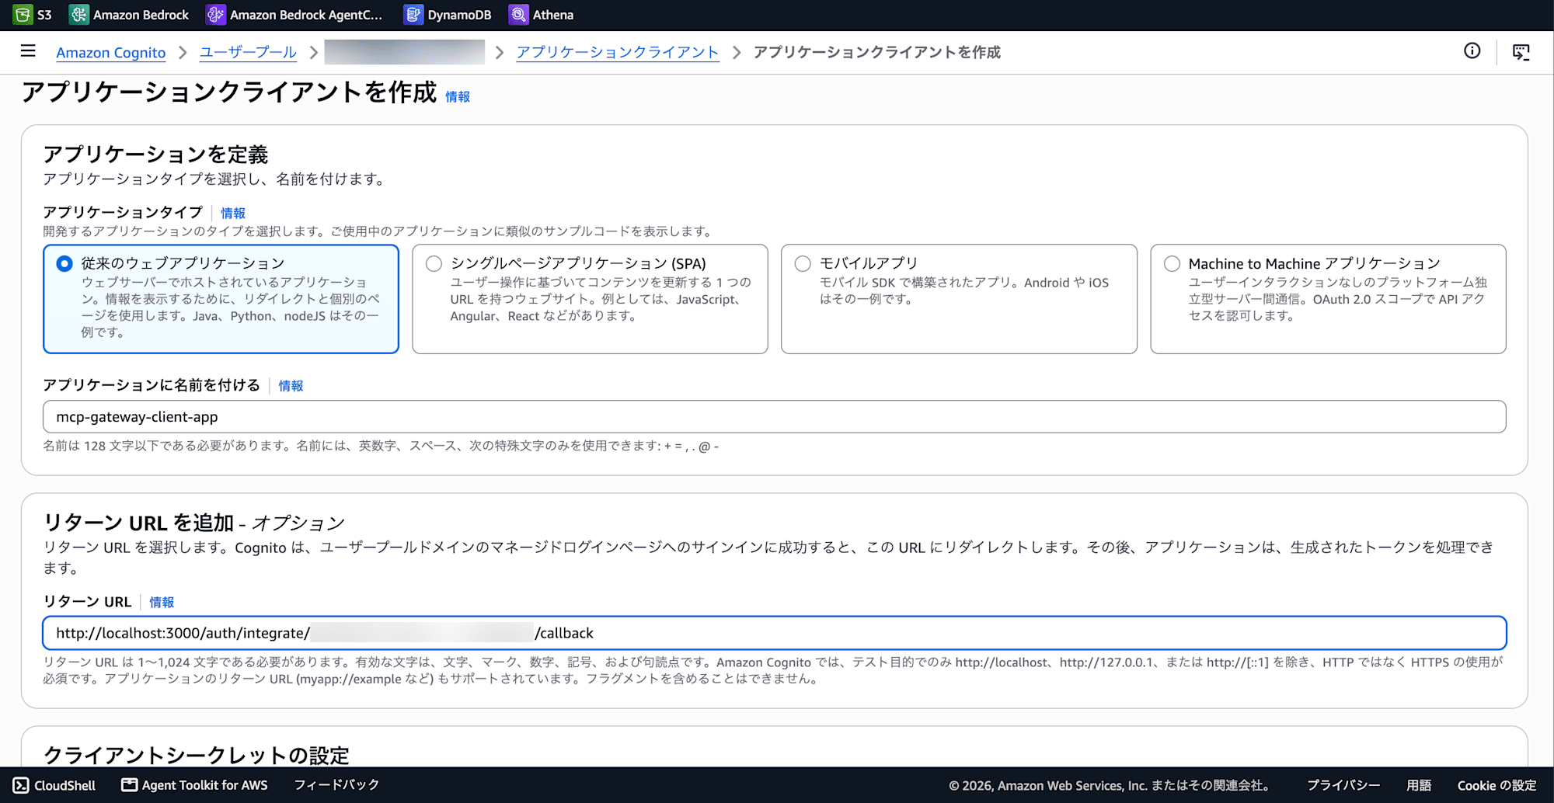1554x803 pixels.
Task: Open the Athena shortcut icon
Action: point(518,15)
